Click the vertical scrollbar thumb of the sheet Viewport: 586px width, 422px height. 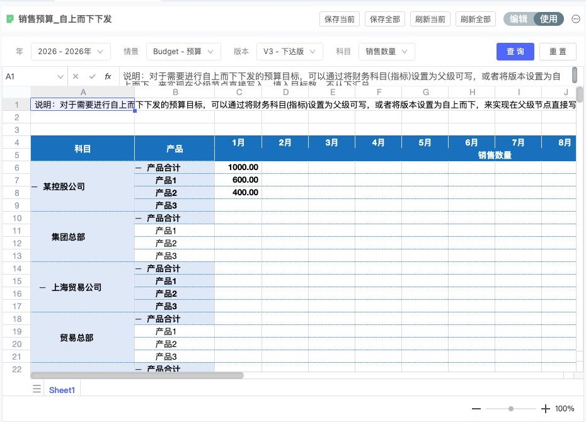click(580, 94)
